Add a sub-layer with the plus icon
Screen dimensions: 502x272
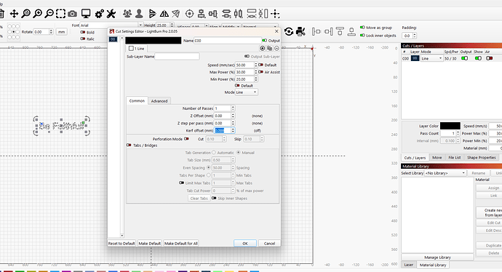[262, 48]
